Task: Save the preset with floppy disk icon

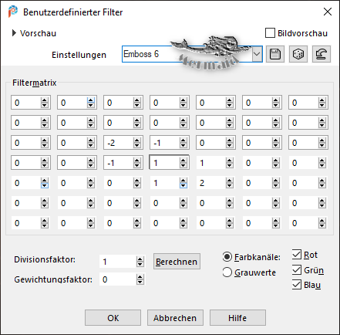Action: pos(275,54)
